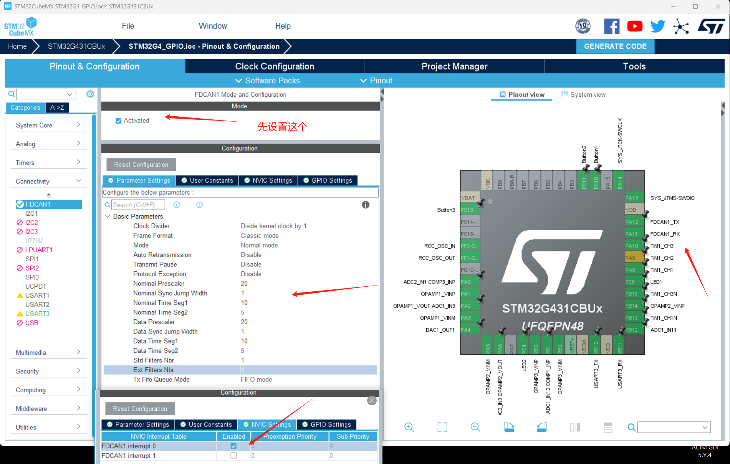The image size is (730, 464).
Task: Click upper Reset Configuration button
Action: 141,165
